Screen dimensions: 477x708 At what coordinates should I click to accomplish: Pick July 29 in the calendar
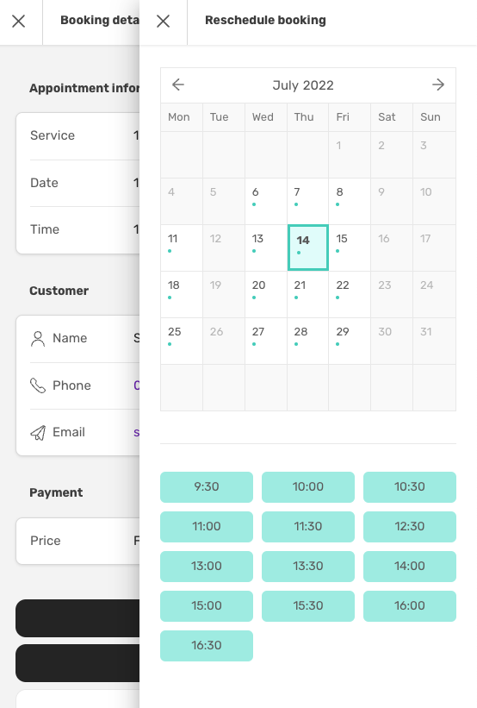(350, 341)
